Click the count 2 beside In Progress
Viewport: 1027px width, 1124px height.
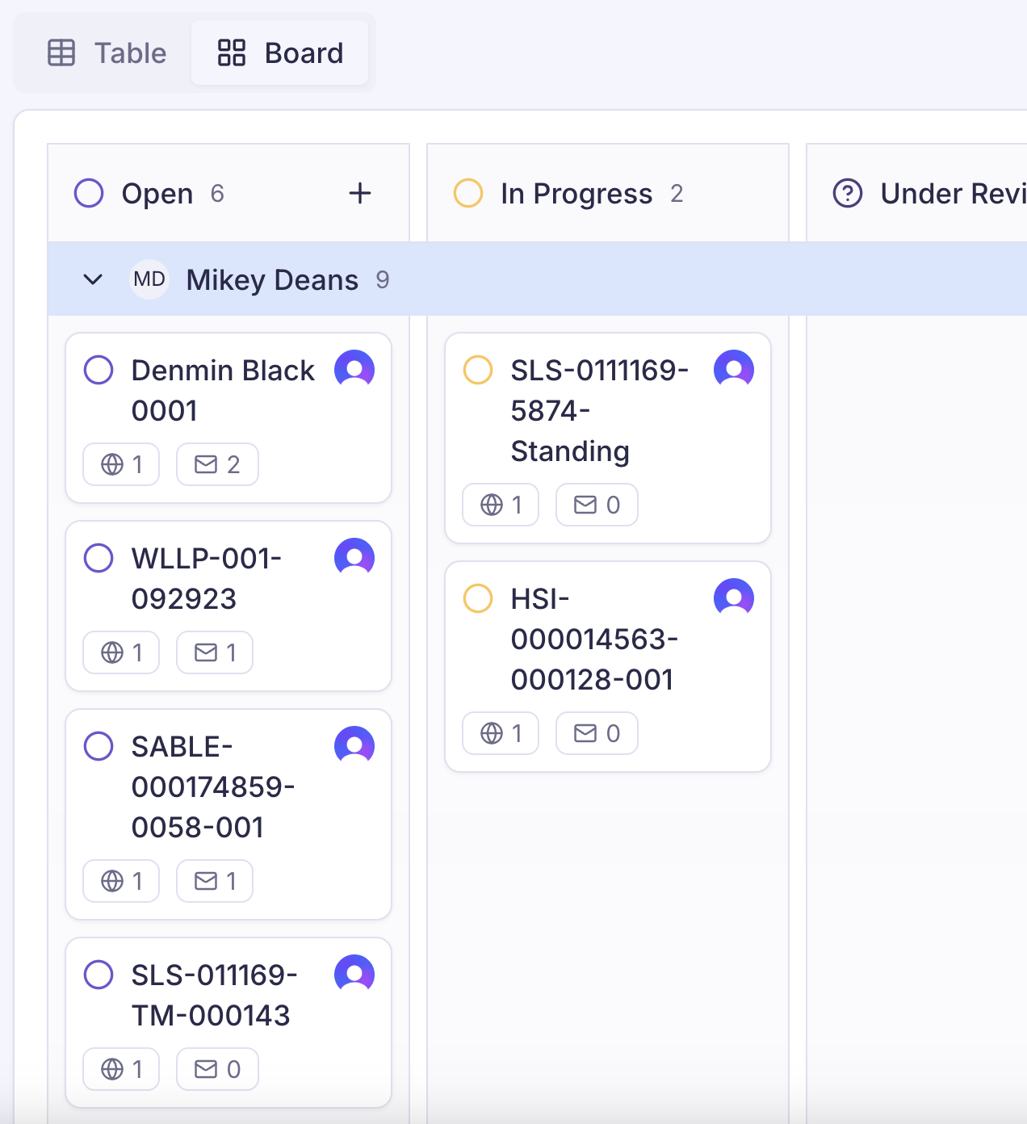coord(677,194)
